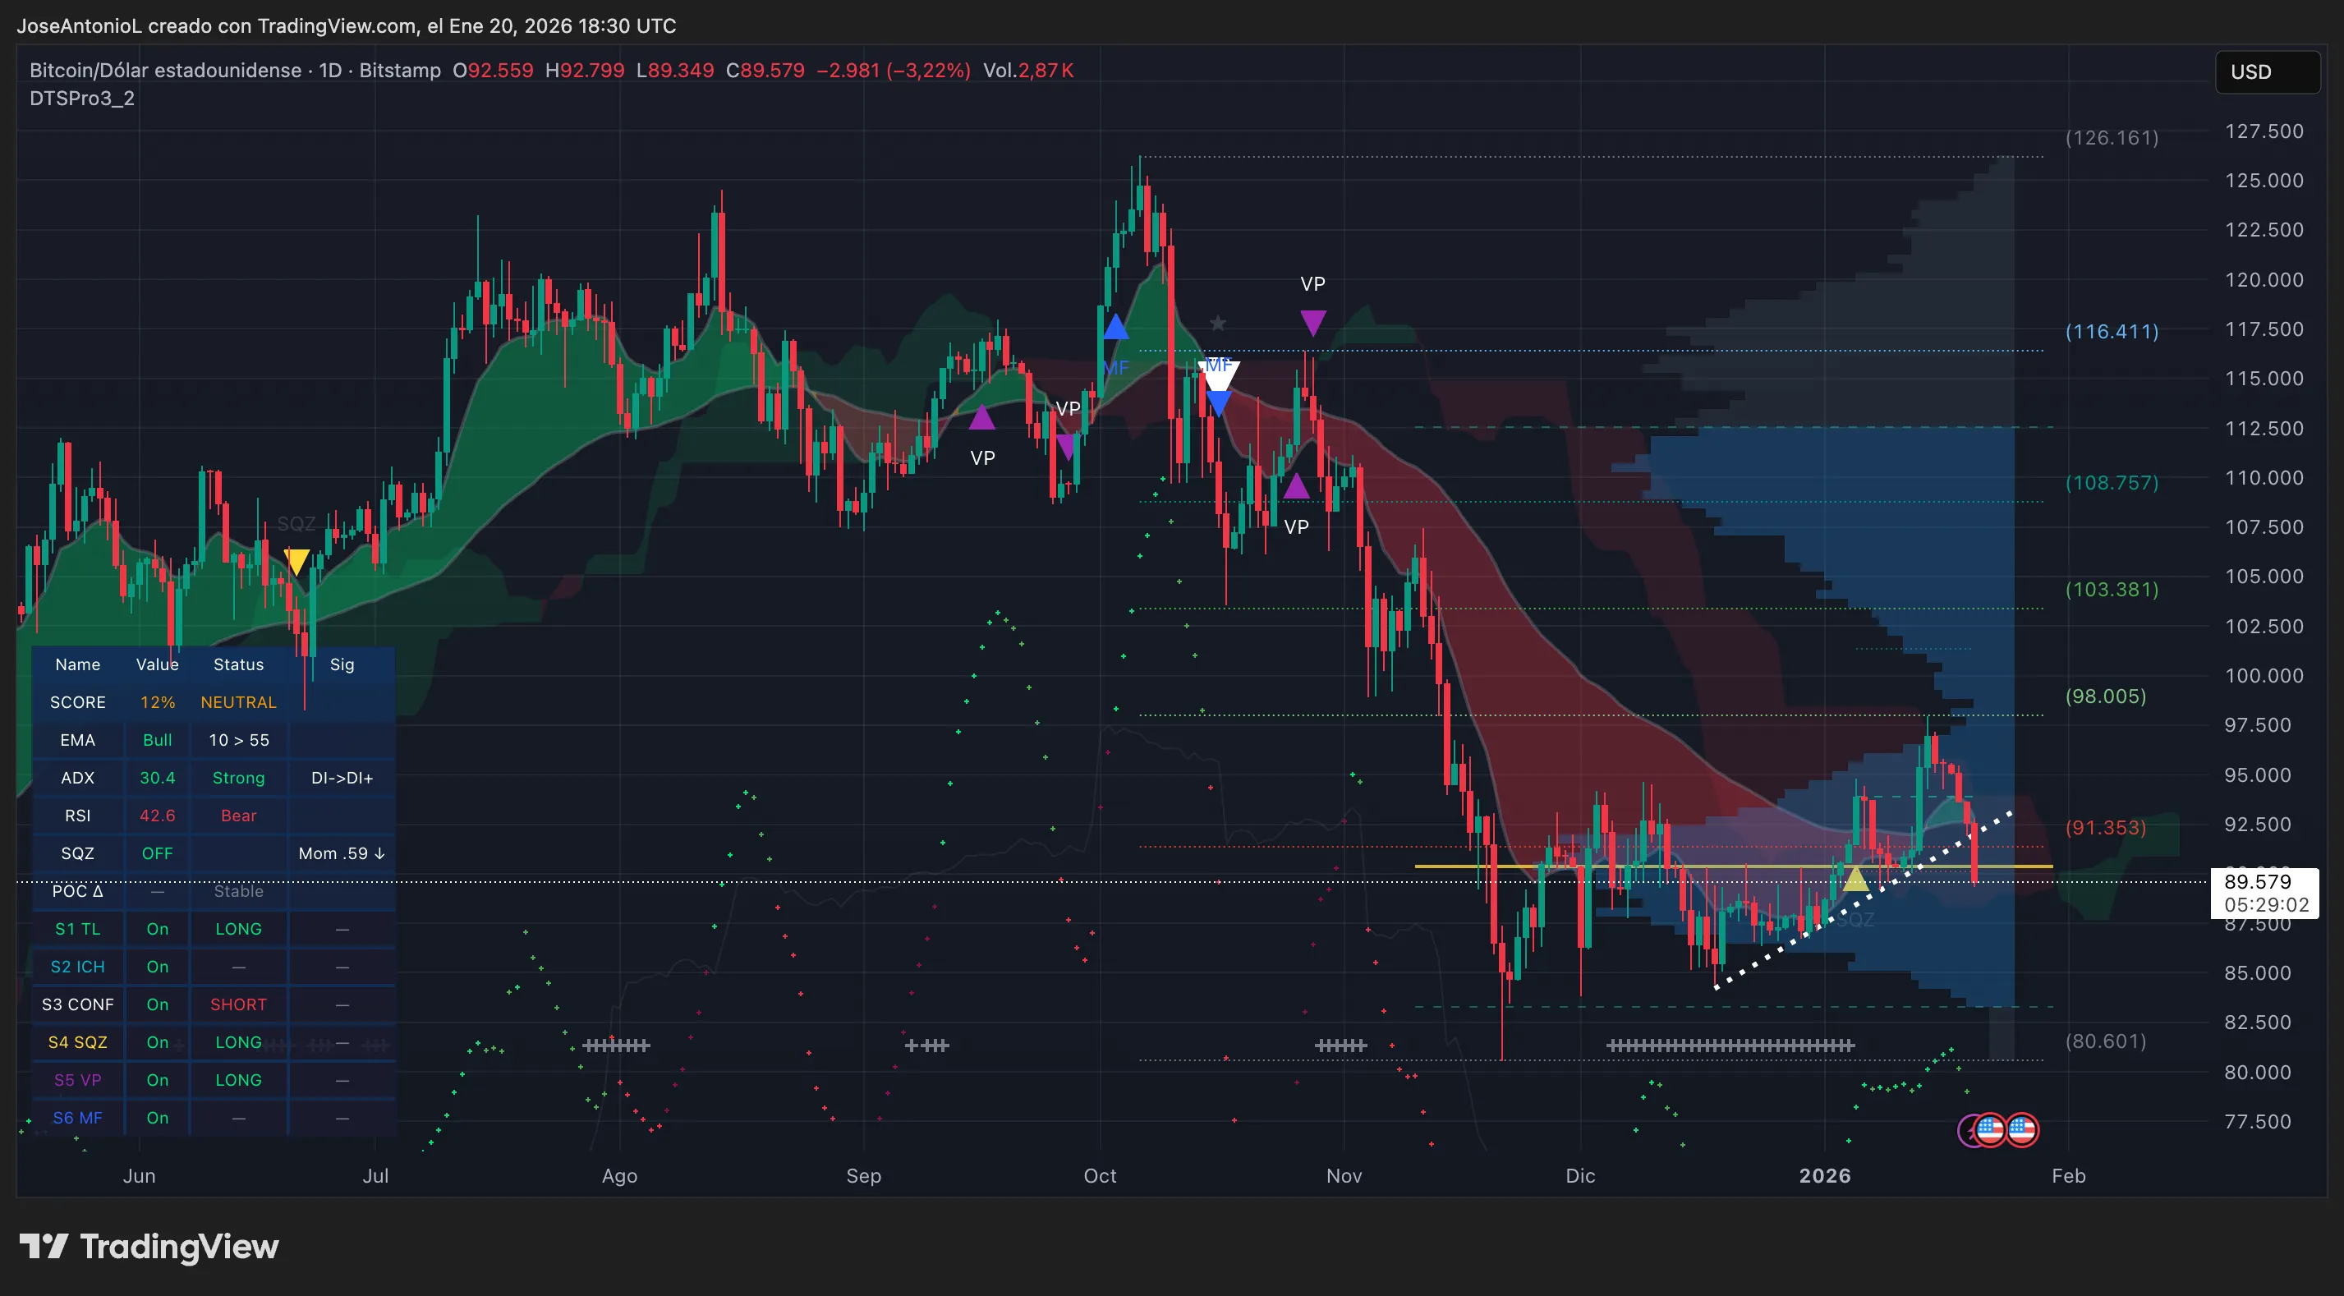Click the US flag economic event icon
This screenshot has height=1296, width=2344.
2020,1129
